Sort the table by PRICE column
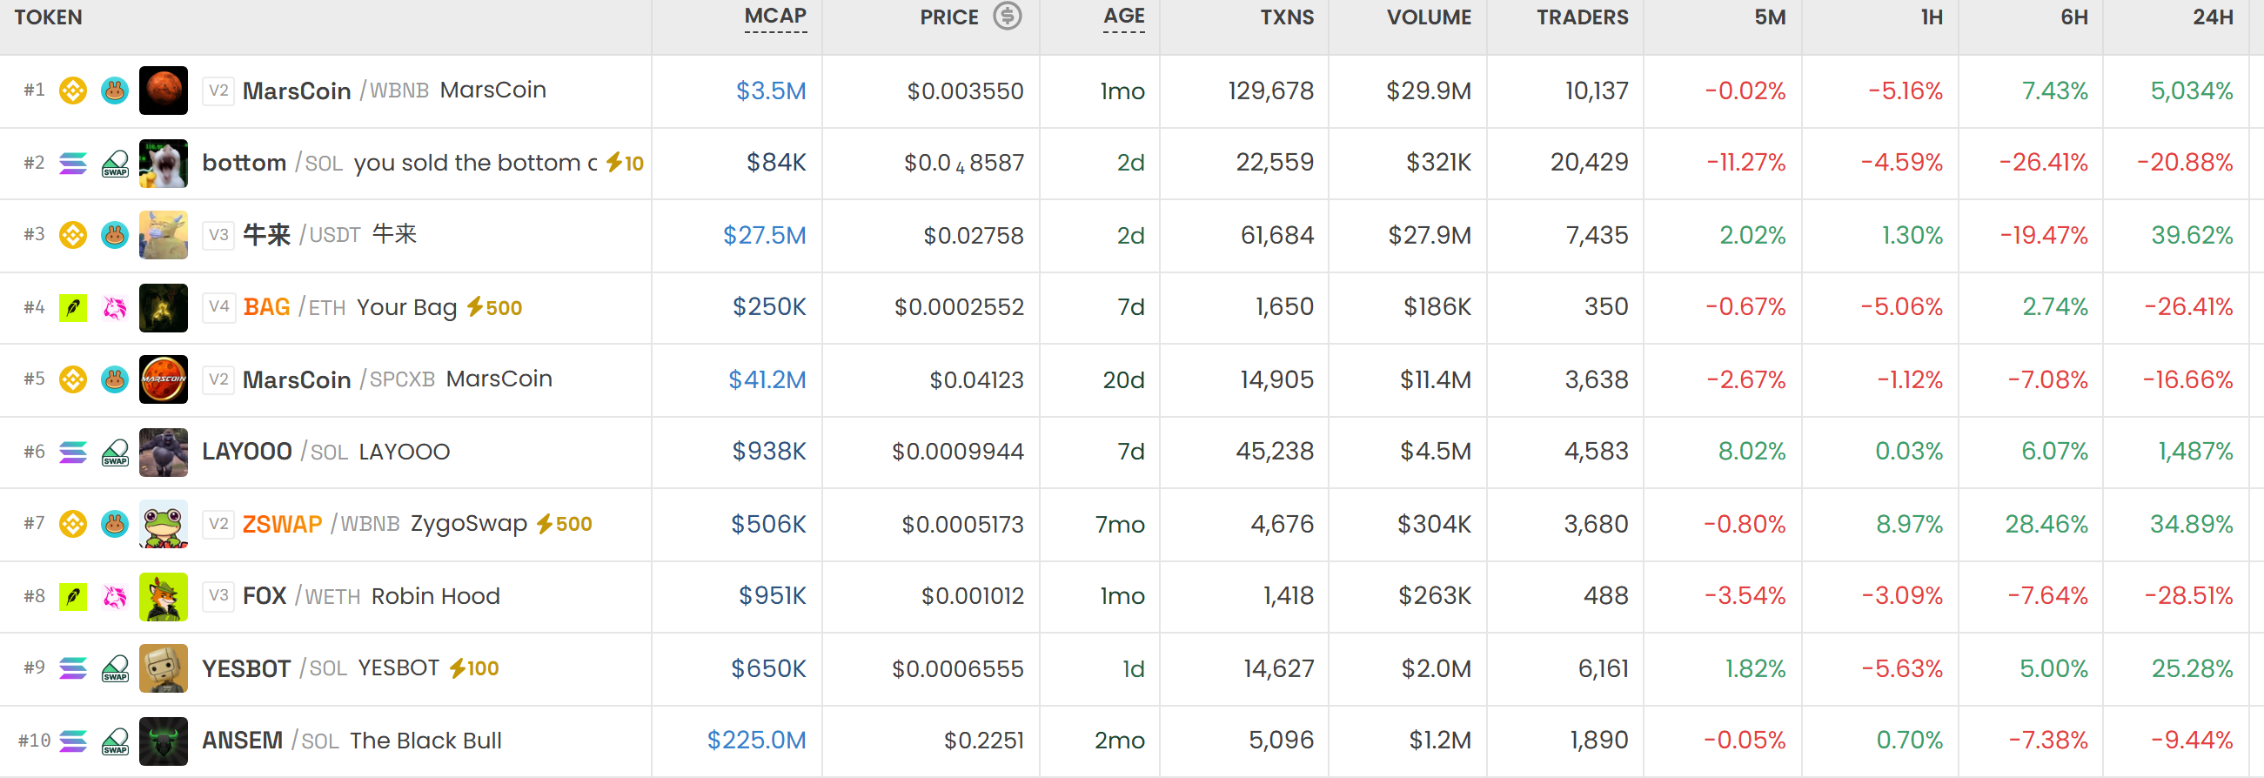 click(x=949, y=17)
